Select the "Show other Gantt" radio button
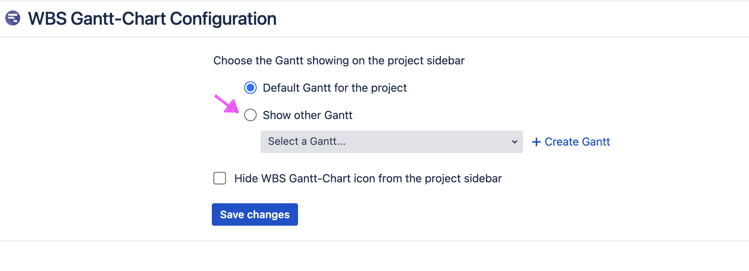 (x=250, y=115)
